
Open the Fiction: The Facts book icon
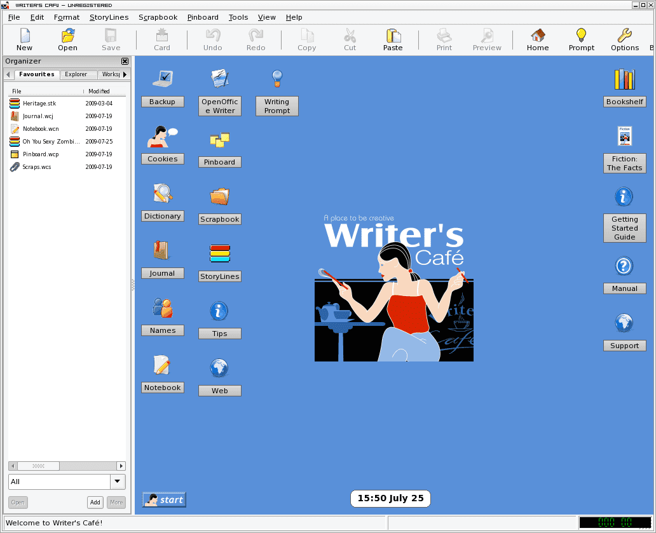625,136
